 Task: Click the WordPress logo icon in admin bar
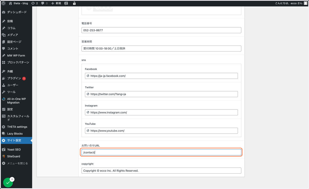click(4, 3)
